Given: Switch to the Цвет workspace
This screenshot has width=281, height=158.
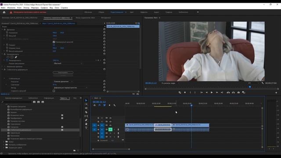Looking at the screenshot, I should tap(132, 12).
